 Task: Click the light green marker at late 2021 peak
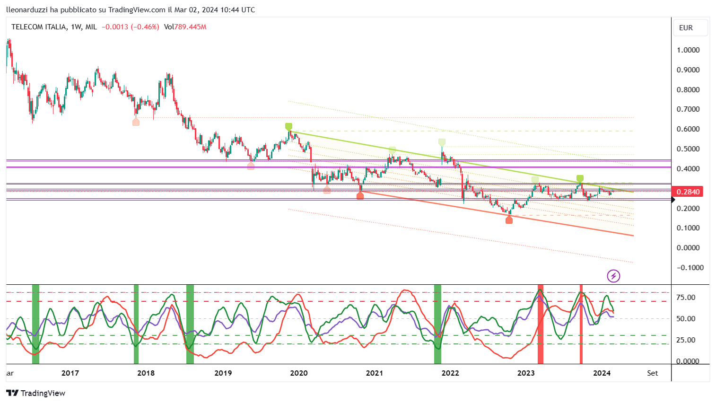442,142
